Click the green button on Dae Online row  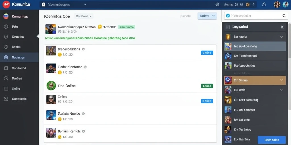(x=207, y=86)
